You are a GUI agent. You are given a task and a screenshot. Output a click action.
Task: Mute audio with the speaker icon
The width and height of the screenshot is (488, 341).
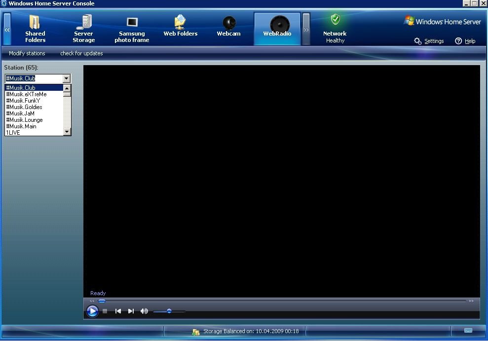[144, 311]
